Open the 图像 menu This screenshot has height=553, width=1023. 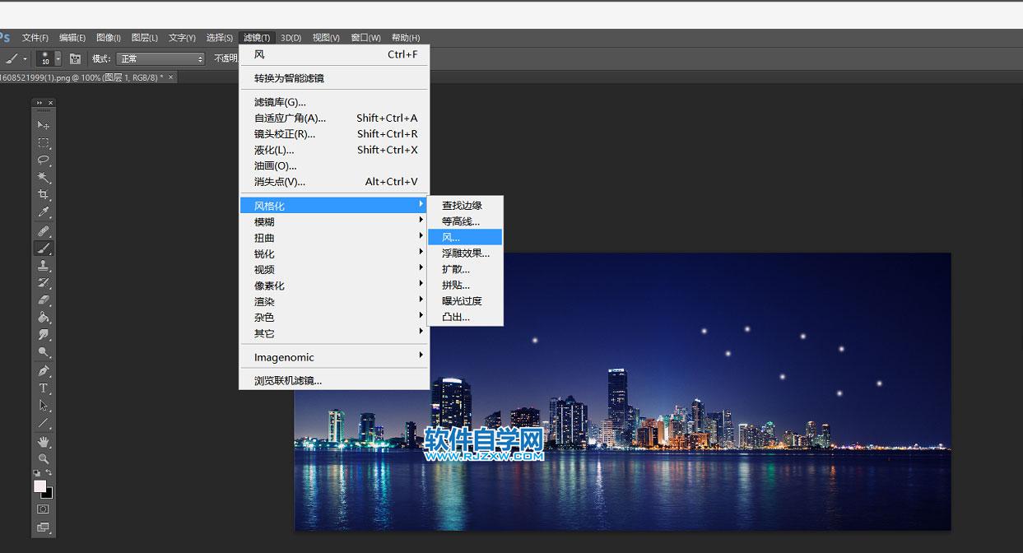point(108,37)
